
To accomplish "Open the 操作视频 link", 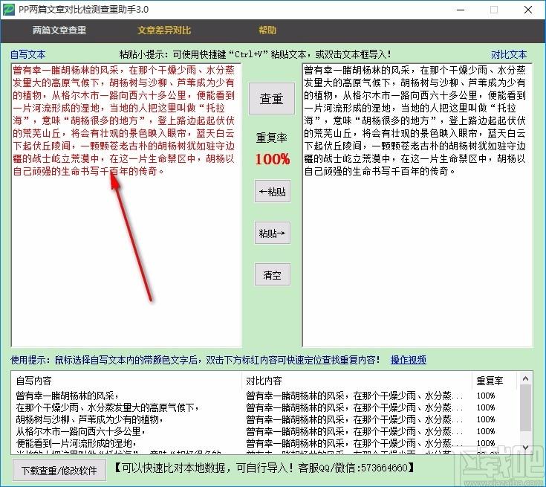I will (409, 360).
